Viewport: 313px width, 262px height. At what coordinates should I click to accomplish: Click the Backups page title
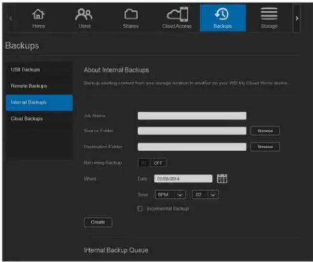point(22,46)
